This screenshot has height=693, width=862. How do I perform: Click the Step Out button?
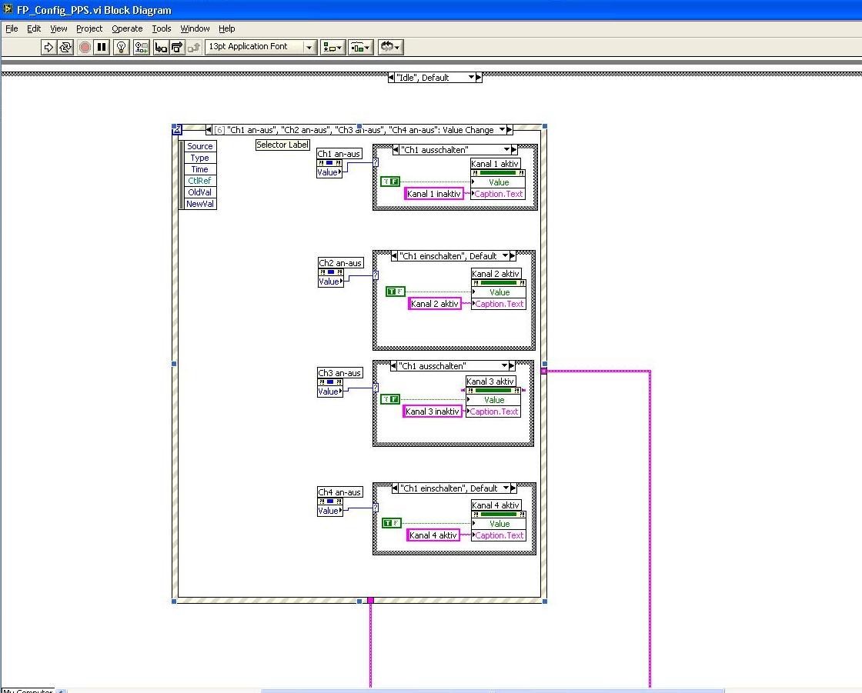[193, 47]
